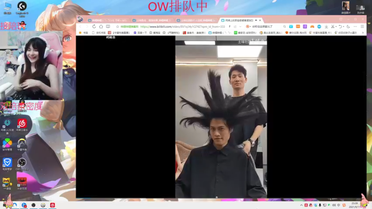Screen dimensions: 372x209
Task: Open 电脑管家 desktop shortcut
Action: click(7, 164)
